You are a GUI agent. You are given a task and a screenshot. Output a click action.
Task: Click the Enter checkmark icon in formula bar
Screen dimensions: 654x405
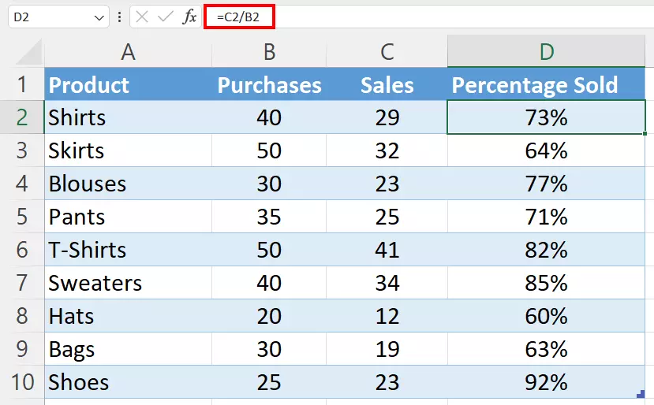coord(165,17)
